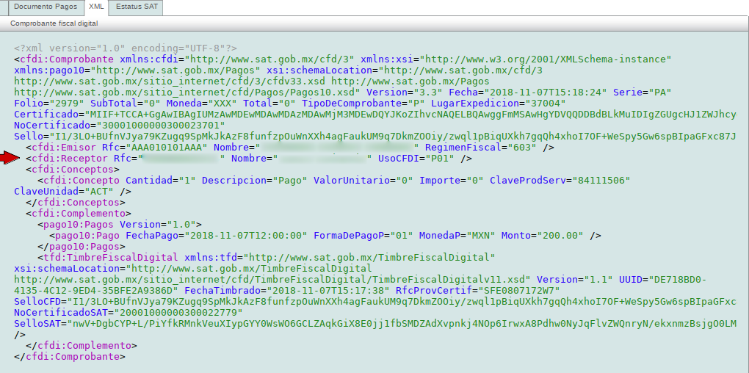Click the XML version declaration line
The image size is (749, 373).
click(x=125, y=48)
